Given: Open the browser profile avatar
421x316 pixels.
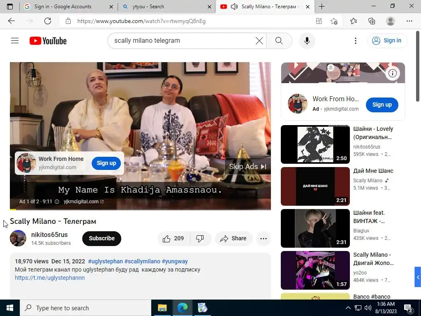Looking at the screenshot, I should [391, 21].
